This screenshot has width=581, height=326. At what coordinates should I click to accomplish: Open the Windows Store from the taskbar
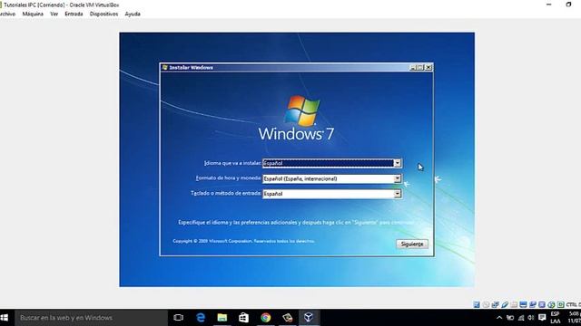243,318
